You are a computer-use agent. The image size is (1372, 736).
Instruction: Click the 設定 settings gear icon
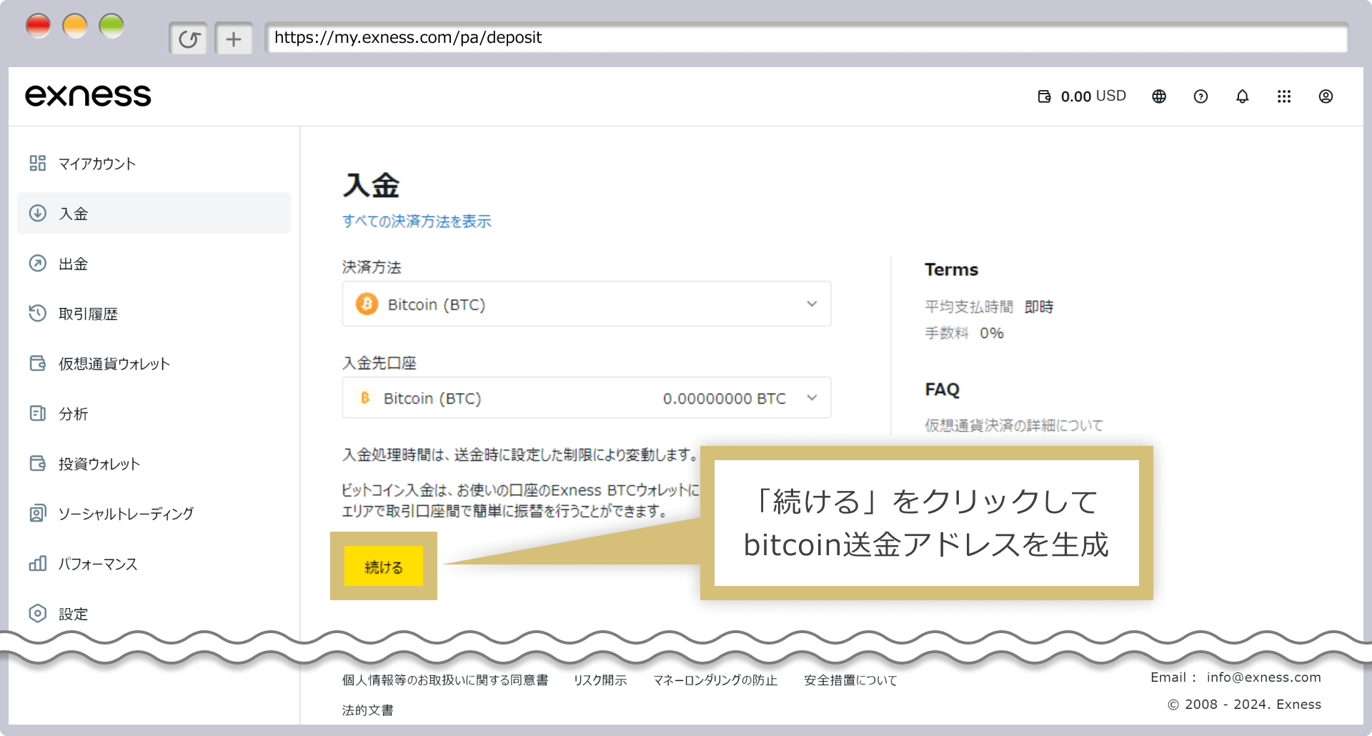pos(38,613)
